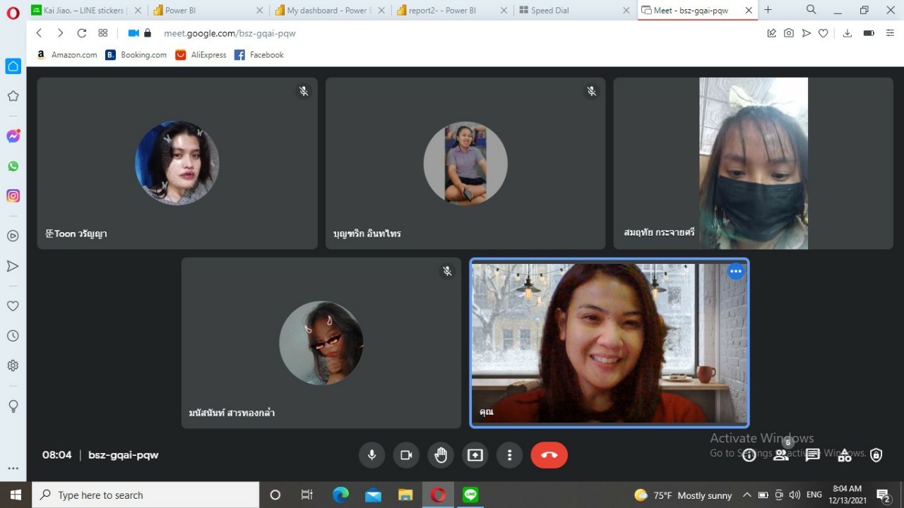This screenshot has width=904, height=508.
Task: Open more options three-dot menu in call bar
Action: point(509,455)
